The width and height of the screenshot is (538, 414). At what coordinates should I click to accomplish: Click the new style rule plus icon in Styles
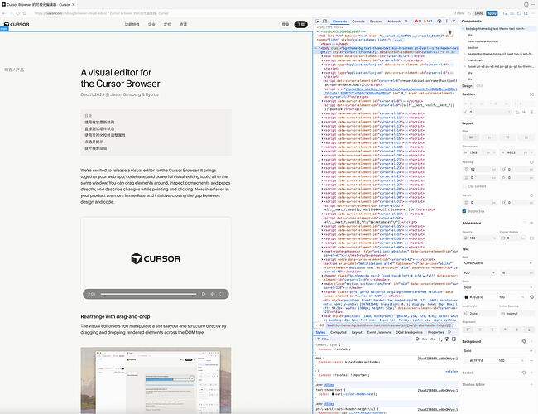(440, 339)
